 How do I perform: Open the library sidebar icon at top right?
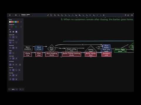[x=132, y=15]
